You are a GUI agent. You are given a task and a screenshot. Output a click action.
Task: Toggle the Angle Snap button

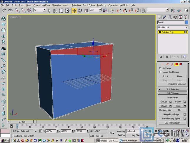tap(125, 11)
